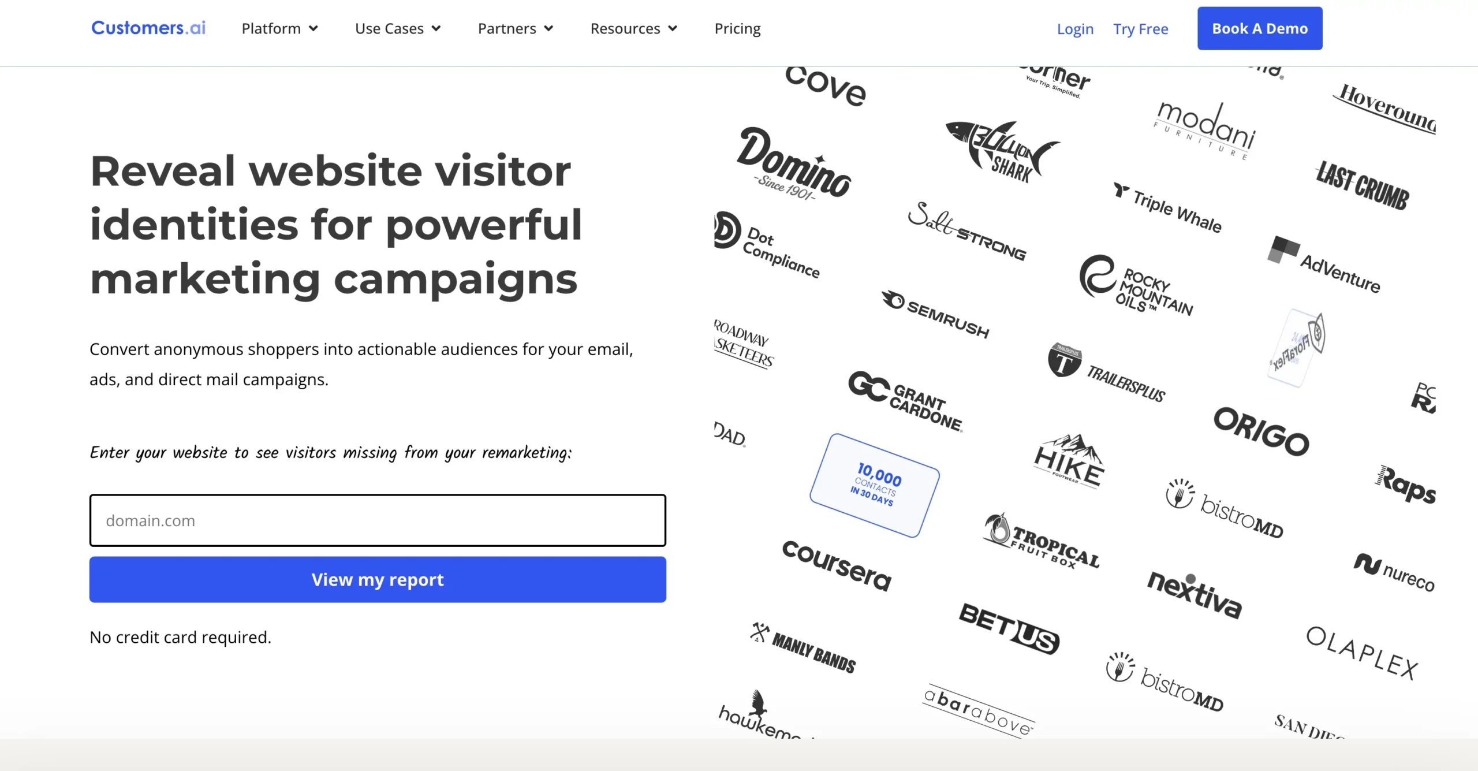Image resolution: width=1478 pixels, height=771 pixels.
Task: Click the Login menu item
Action: coord(1075,27)
